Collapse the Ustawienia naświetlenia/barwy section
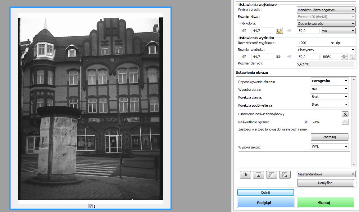359x212 pixels. (x=345, y=114)
